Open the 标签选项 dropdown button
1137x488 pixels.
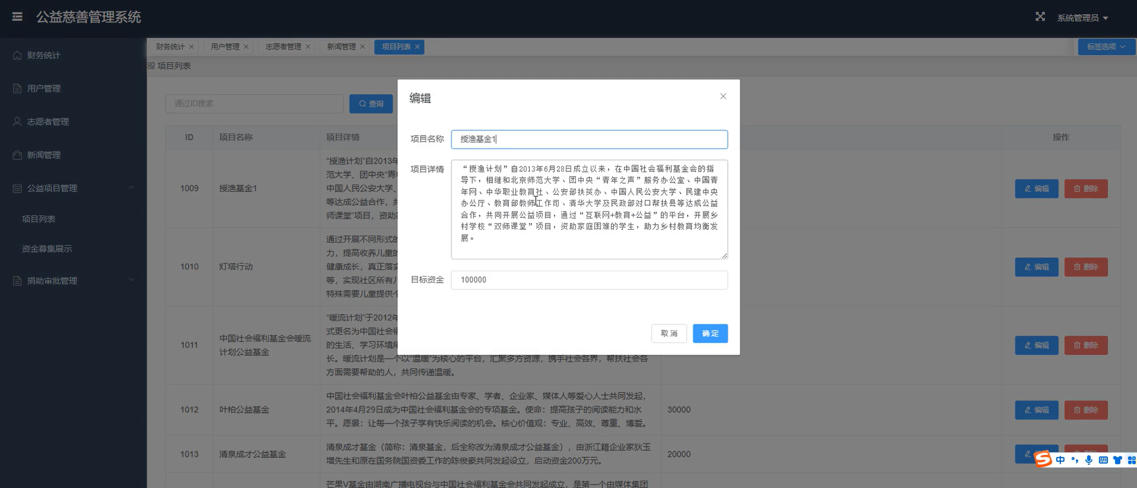(1106, 47)
